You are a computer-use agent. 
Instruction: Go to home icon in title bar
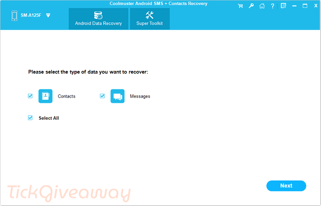[x=262, y=6]
